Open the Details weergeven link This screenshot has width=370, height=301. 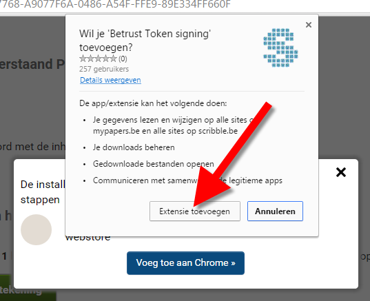(110, 80)
